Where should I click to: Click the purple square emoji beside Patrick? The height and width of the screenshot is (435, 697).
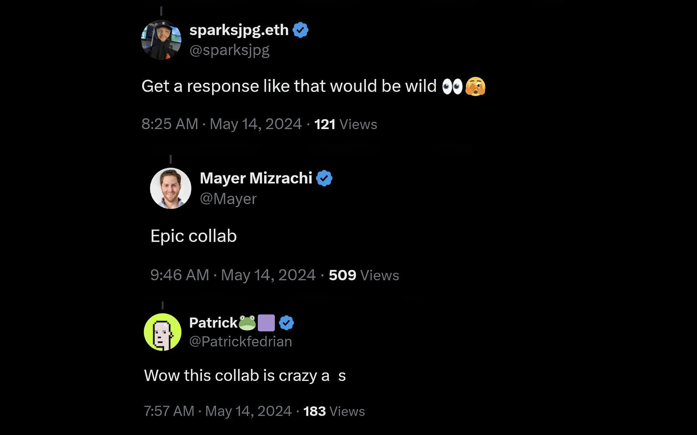tap(266, 323)
